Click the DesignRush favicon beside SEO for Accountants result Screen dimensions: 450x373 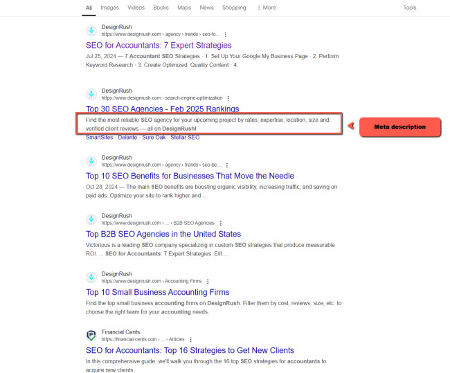[x=91, y=30]
